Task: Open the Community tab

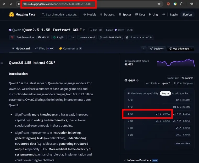Action: pos(70,49)
